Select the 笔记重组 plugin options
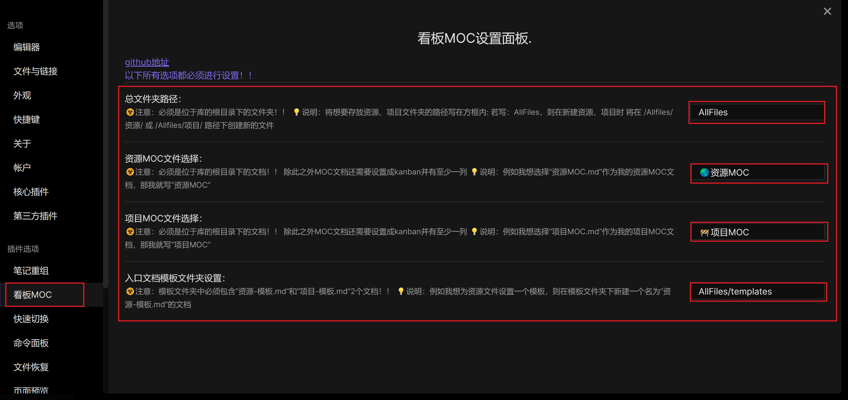Image resolution: width=848 pixels, height=400 pixels. (x=31, y=271)
